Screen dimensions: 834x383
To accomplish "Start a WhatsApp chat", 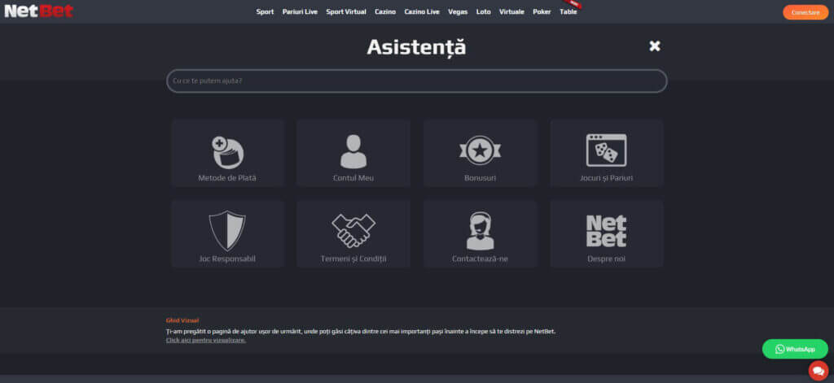I will (795, 349).
